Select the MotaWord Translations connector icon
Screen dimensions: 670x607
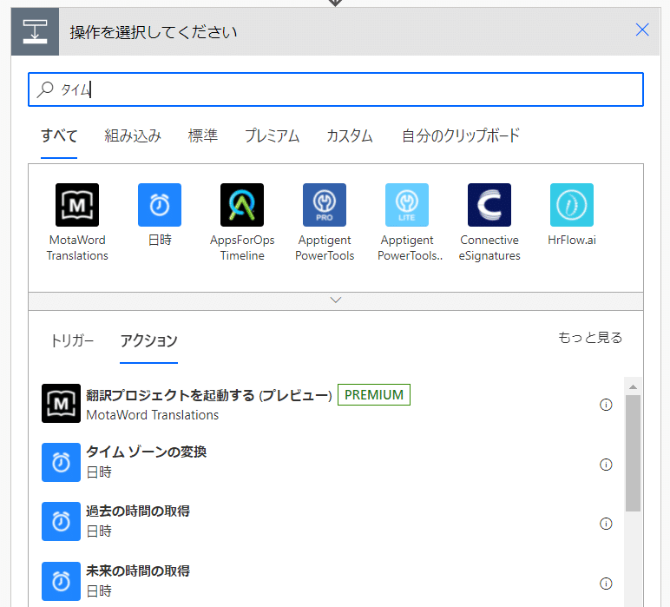pos(77,205)
